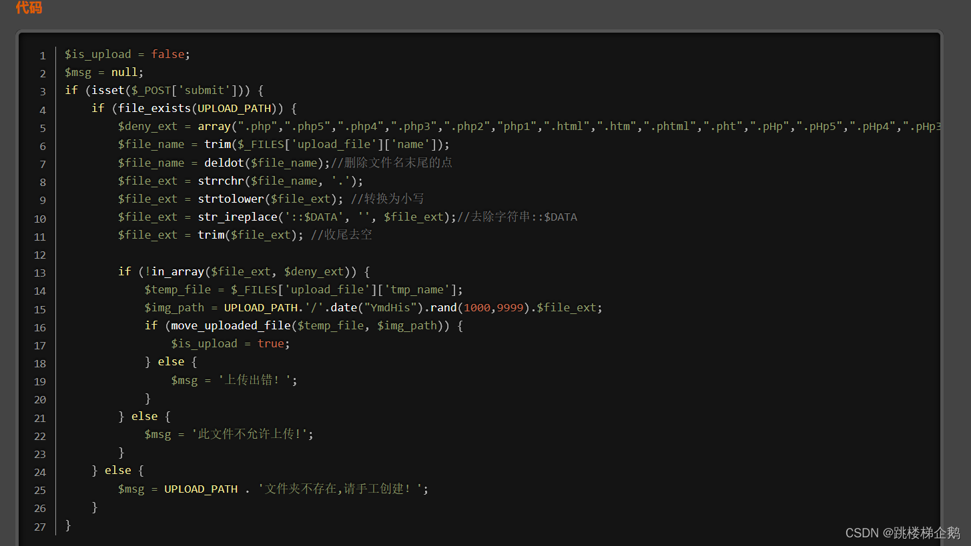Click the $msg = null statement

(x=103, y=73)
